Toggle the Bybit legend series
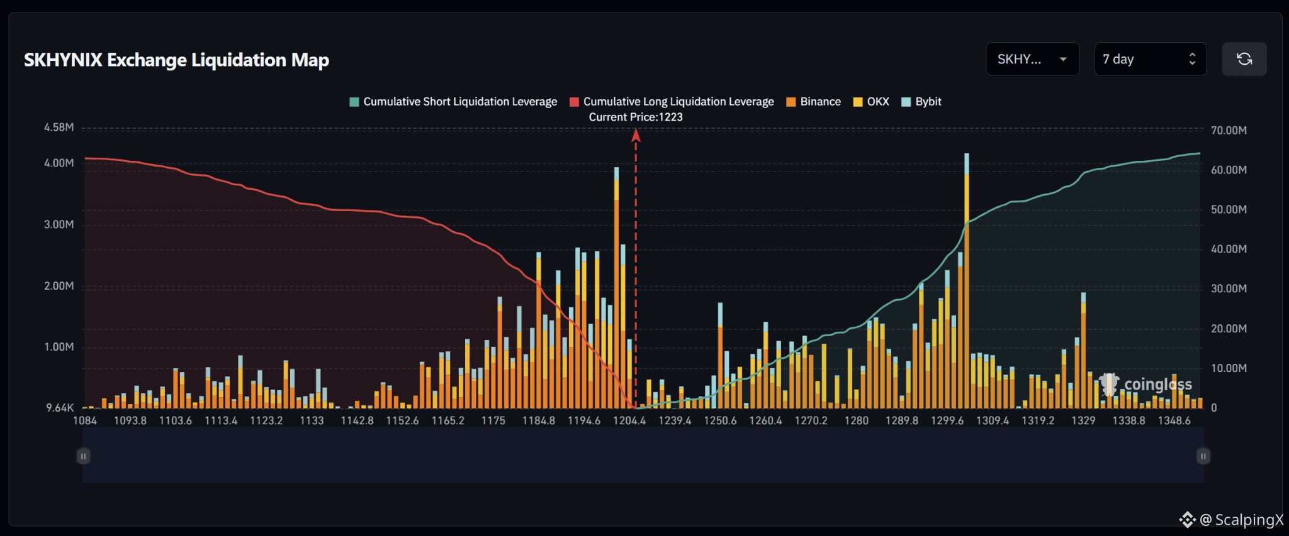The width and height of the screenshot is (1289, 536). click(921, 102)
